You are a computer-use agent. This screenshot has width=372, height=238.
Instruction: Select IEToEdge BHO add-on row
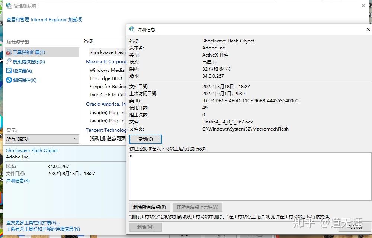point(106,78)
